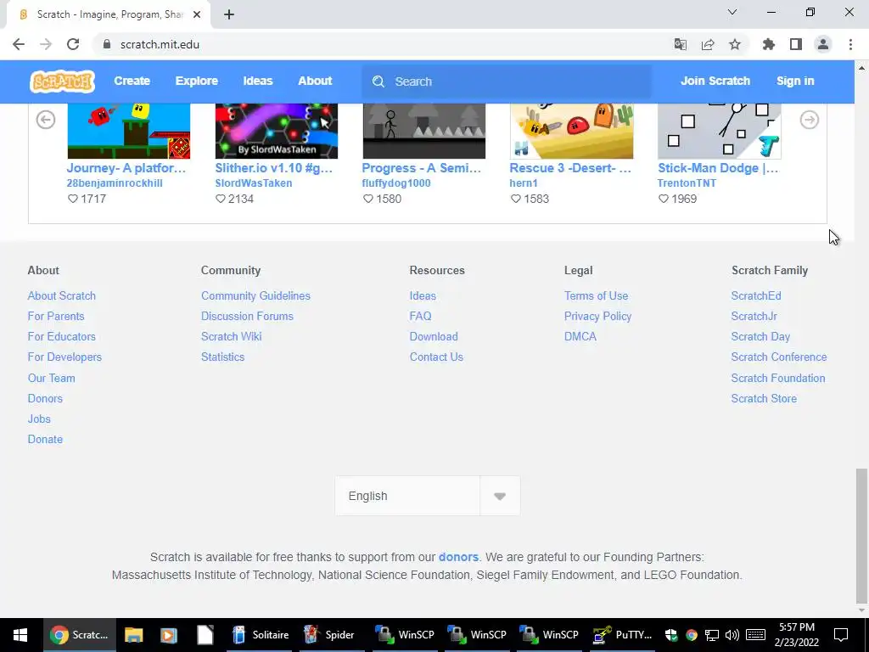Open the Journey platformer project thumbnail
This screenshot has width=869, height=652.
[x=129, y=131]
